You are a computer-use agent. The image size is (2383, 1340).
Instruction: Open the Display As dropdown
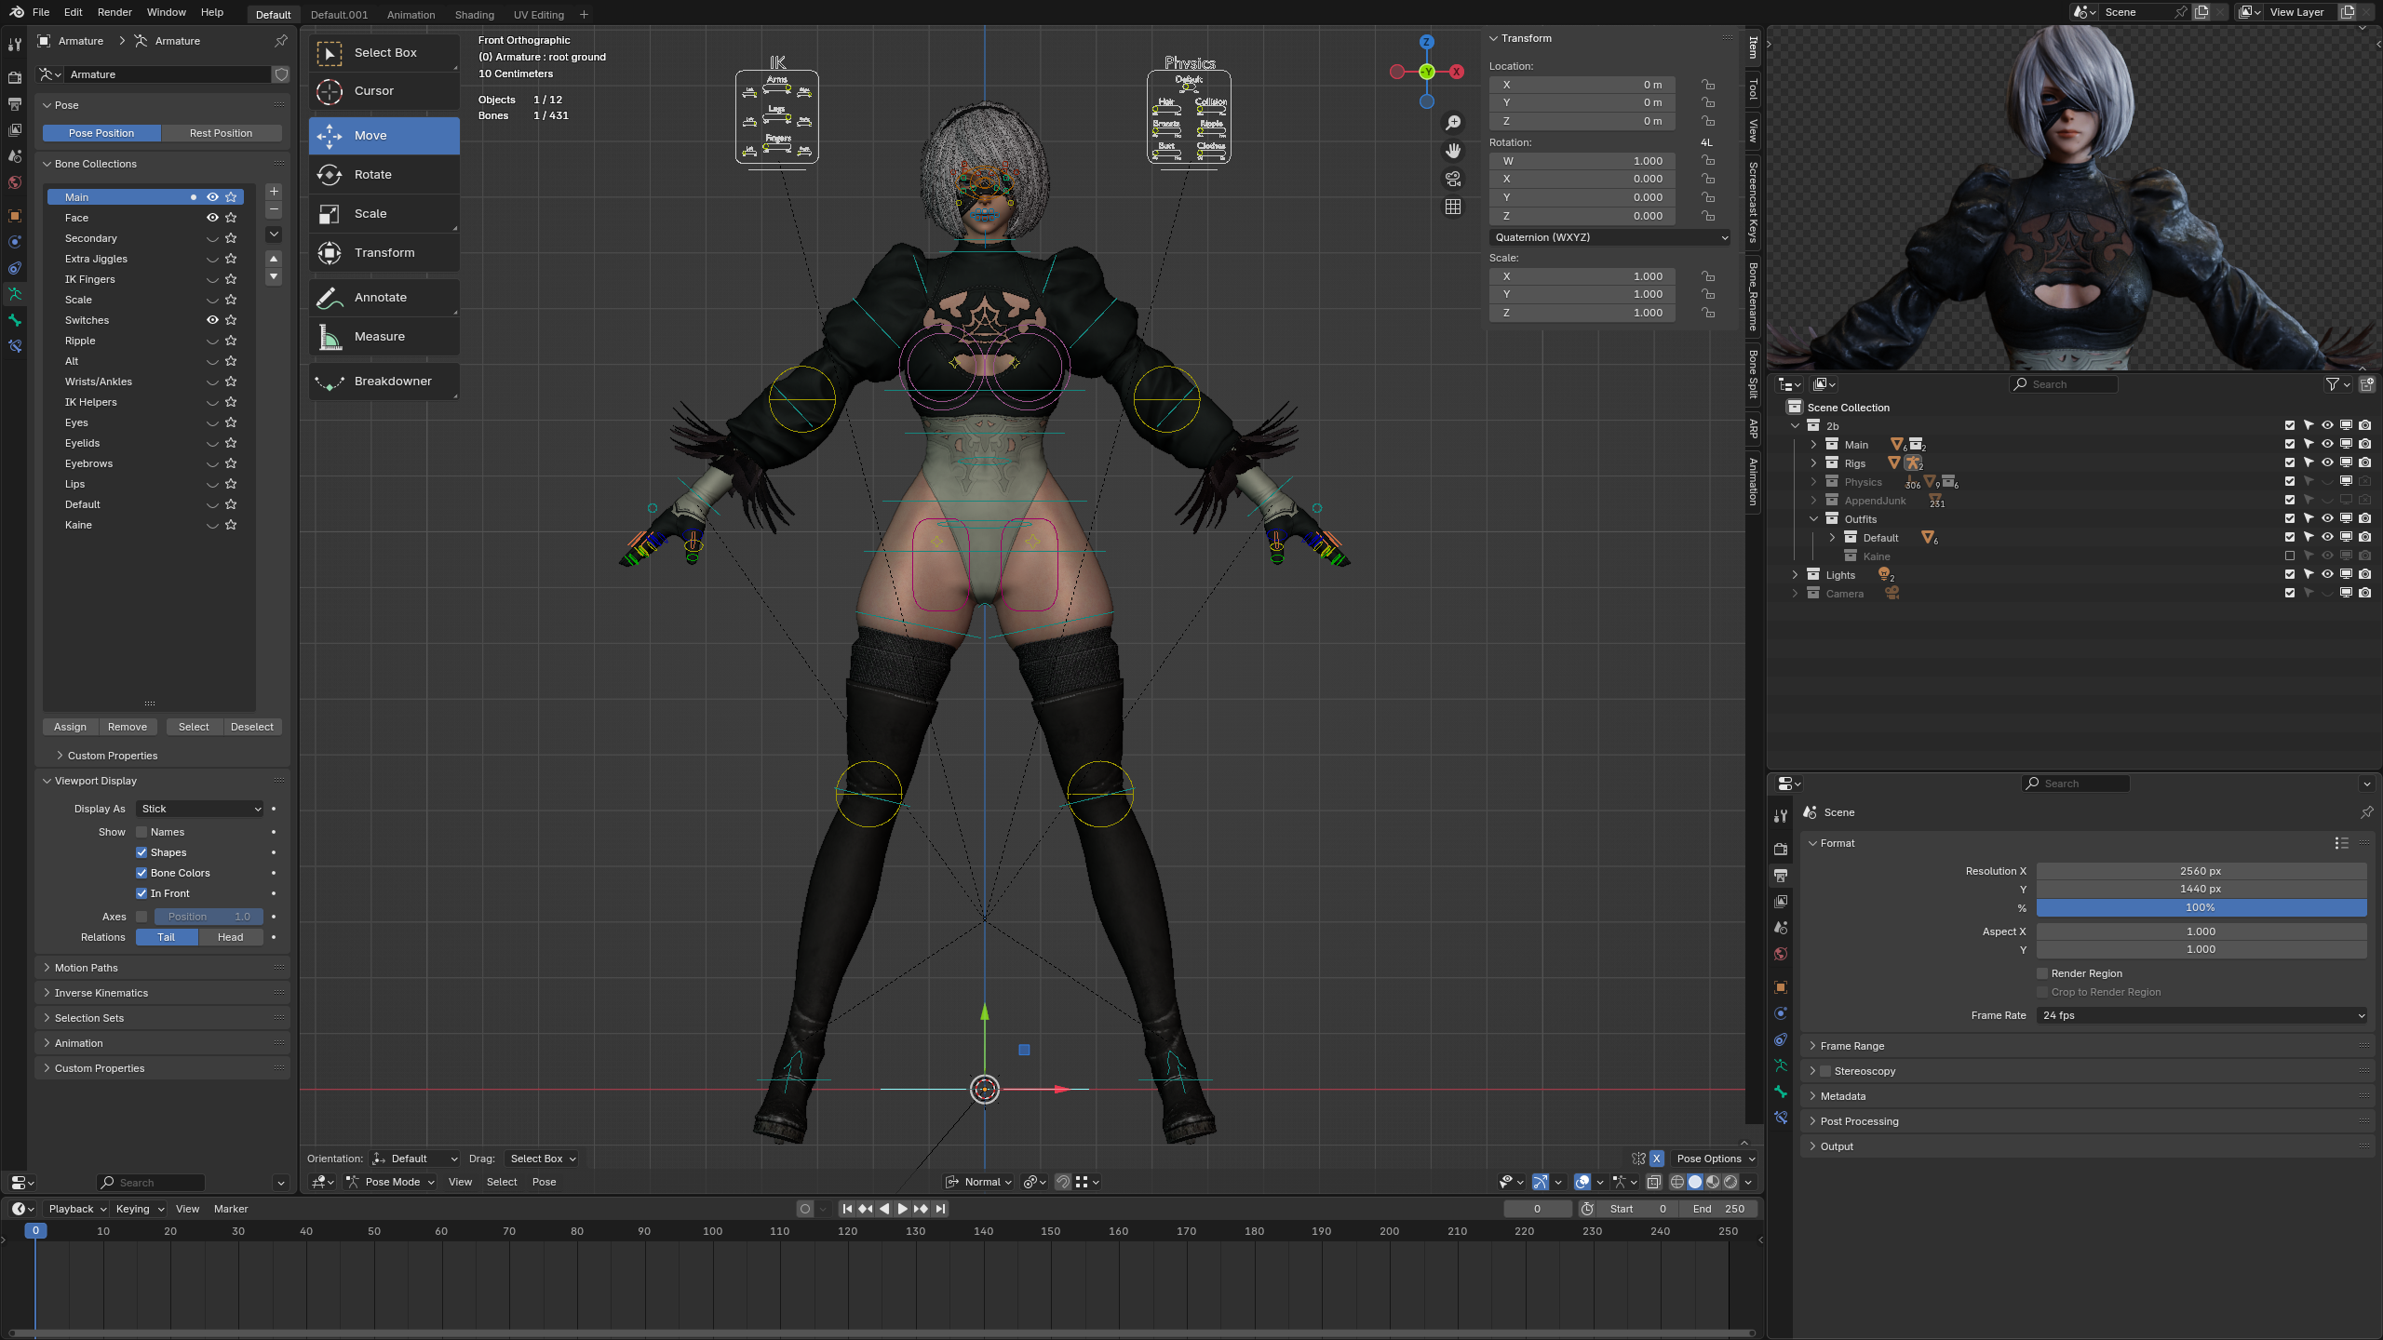tap(200, 809)
